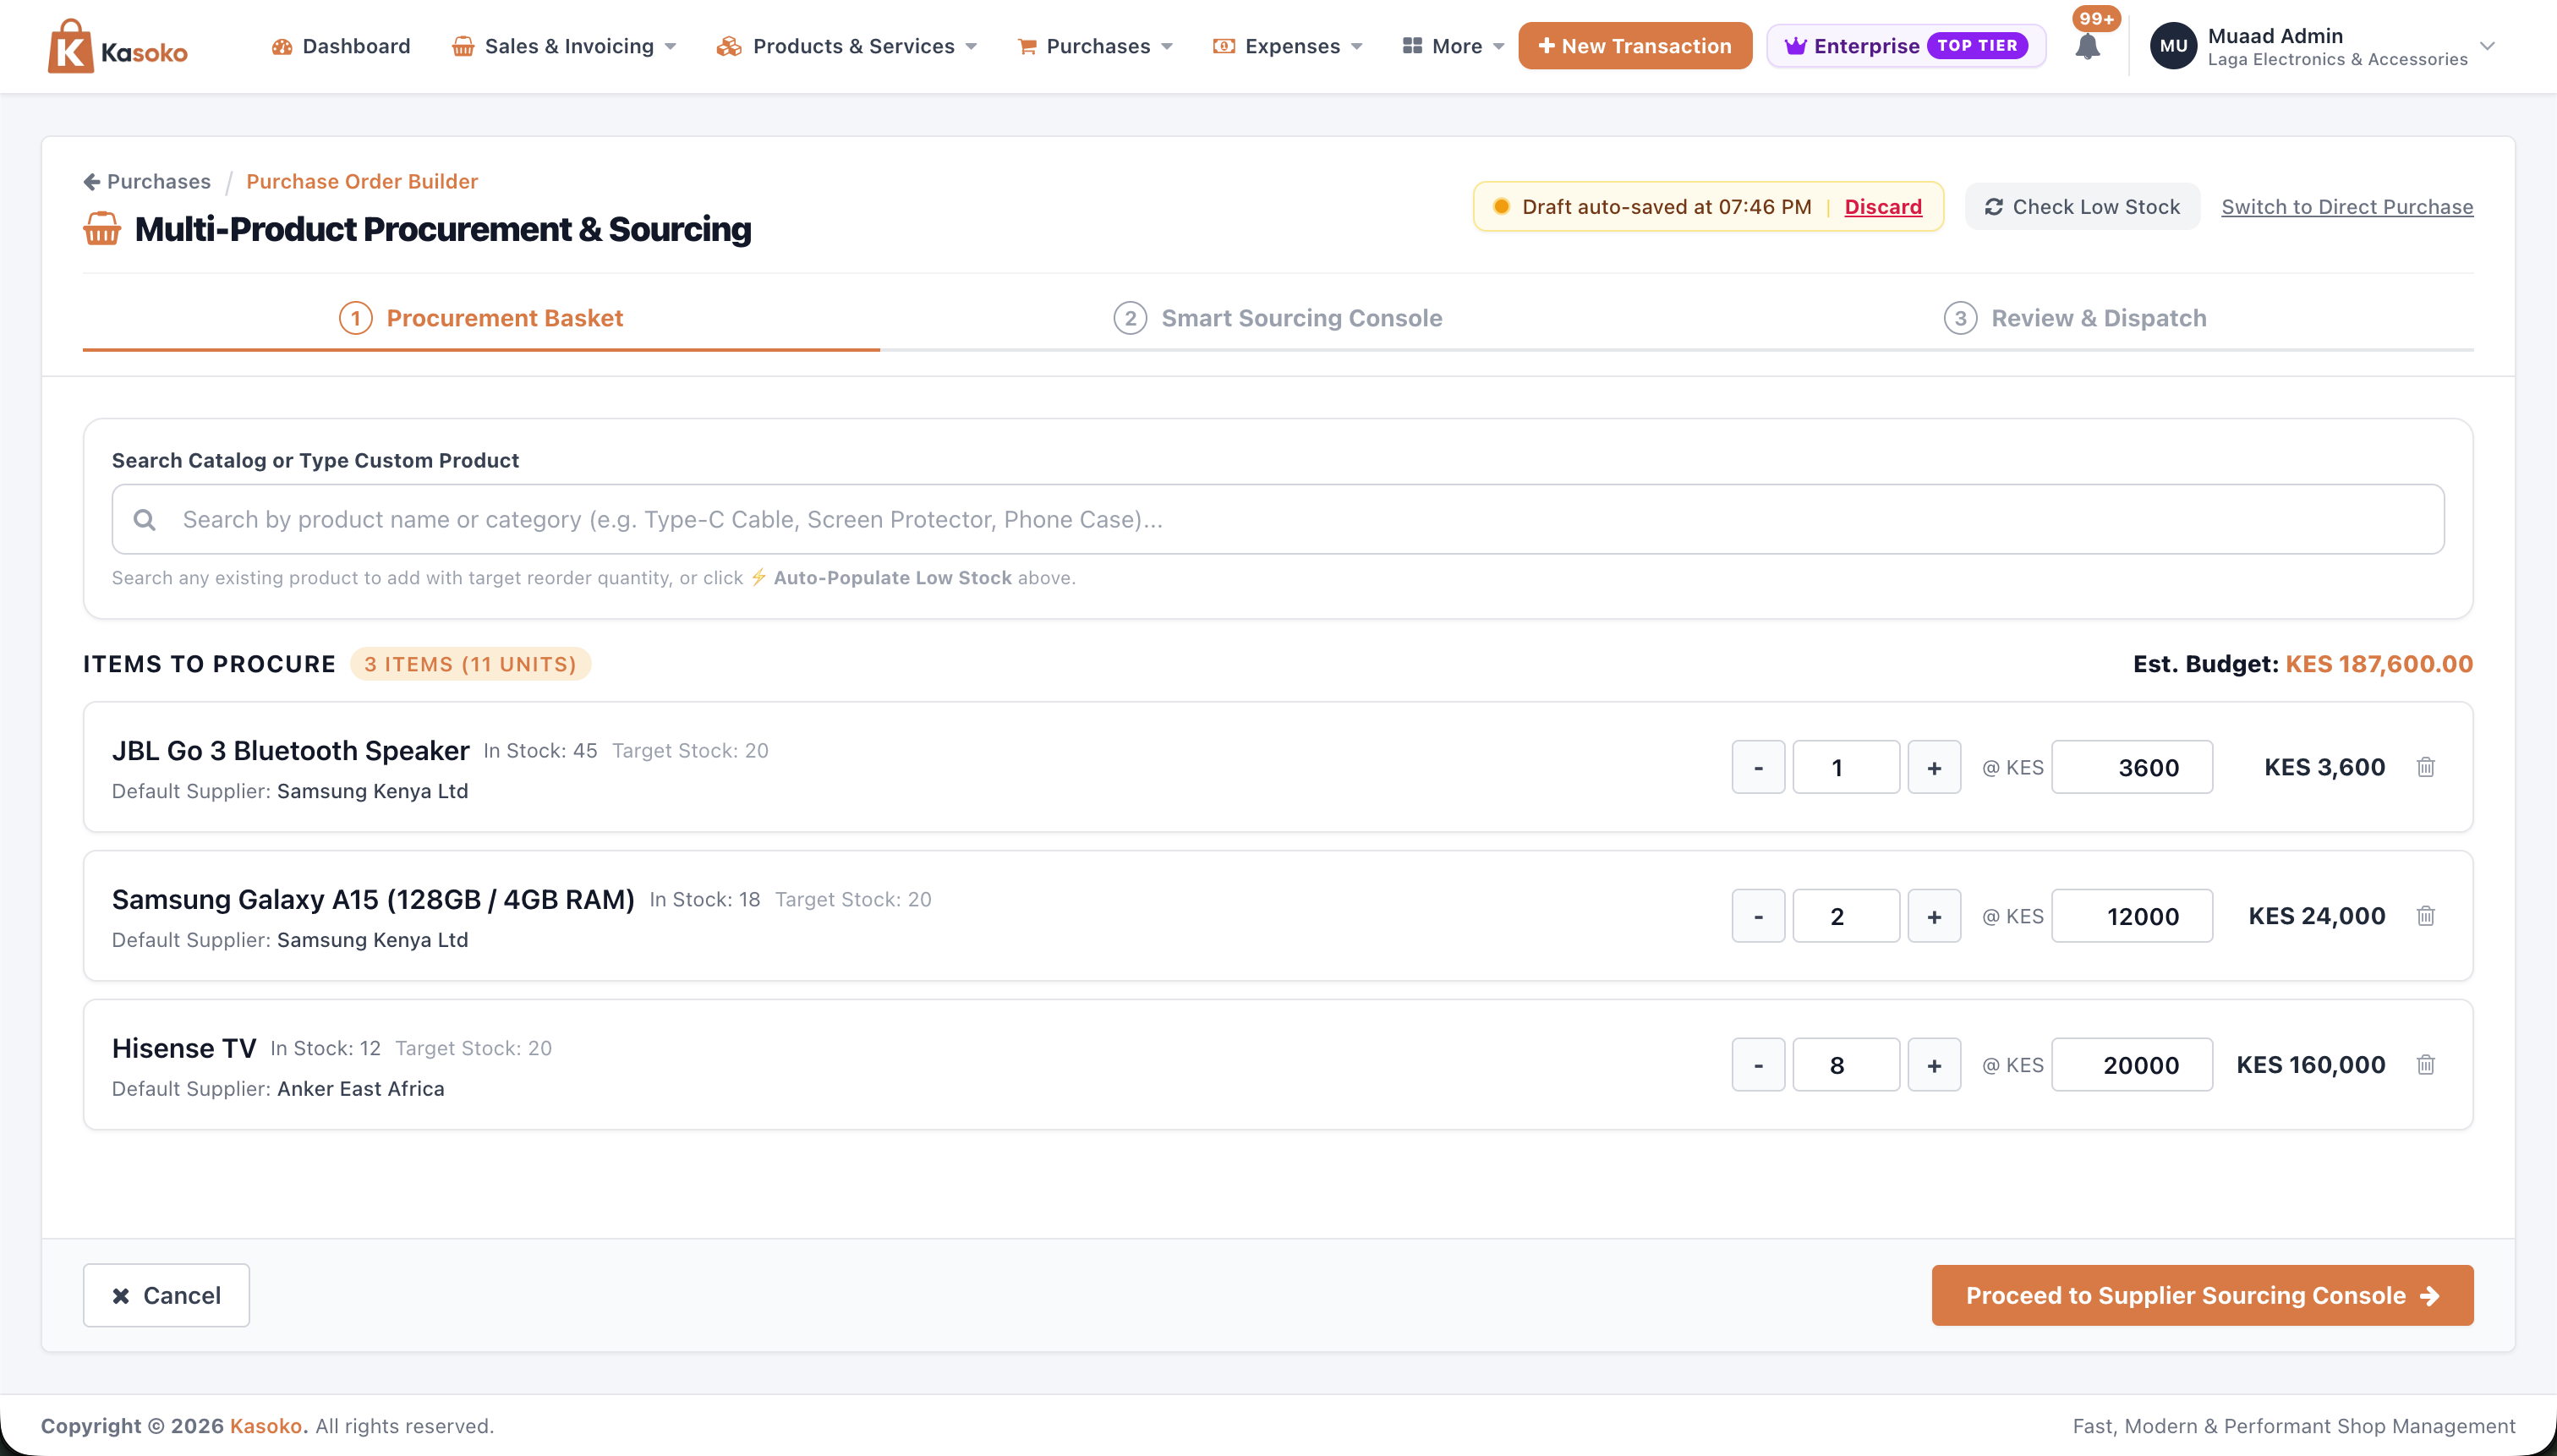Click the Purchase Order Builder breadcrumb
This screenshot has width=2557, height=1456.
tap(362, 182)
